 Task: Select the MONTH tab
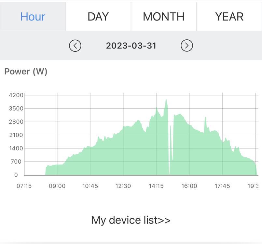tap(164, 16)
